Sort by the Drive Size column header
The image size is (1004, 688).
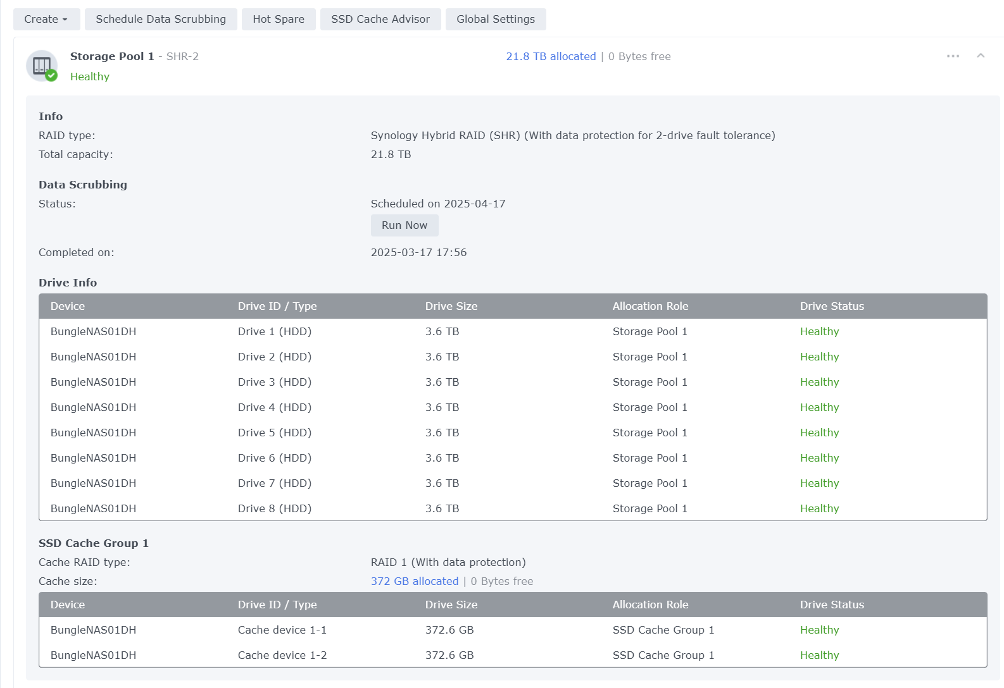click(x=451, y=306)
